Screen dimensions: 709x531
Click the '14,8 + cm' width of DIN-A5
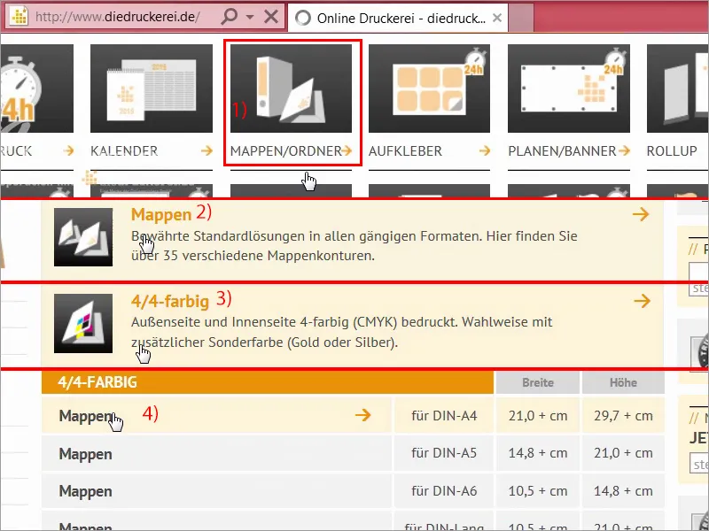[538, 453]
